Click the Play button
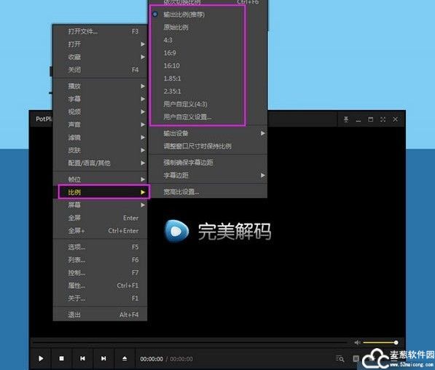435x370 pixels. (41, 358)
